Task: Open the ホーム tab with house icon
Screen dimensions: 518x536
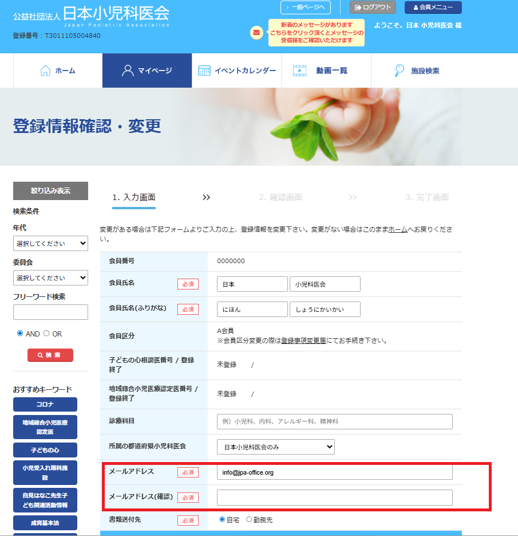Action: 58,71
